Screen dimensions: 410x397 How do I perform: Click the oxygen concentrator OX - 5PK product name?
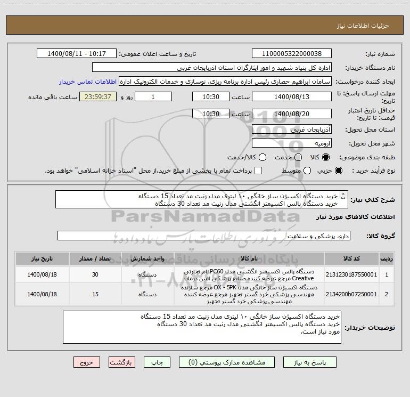point(249,294)
